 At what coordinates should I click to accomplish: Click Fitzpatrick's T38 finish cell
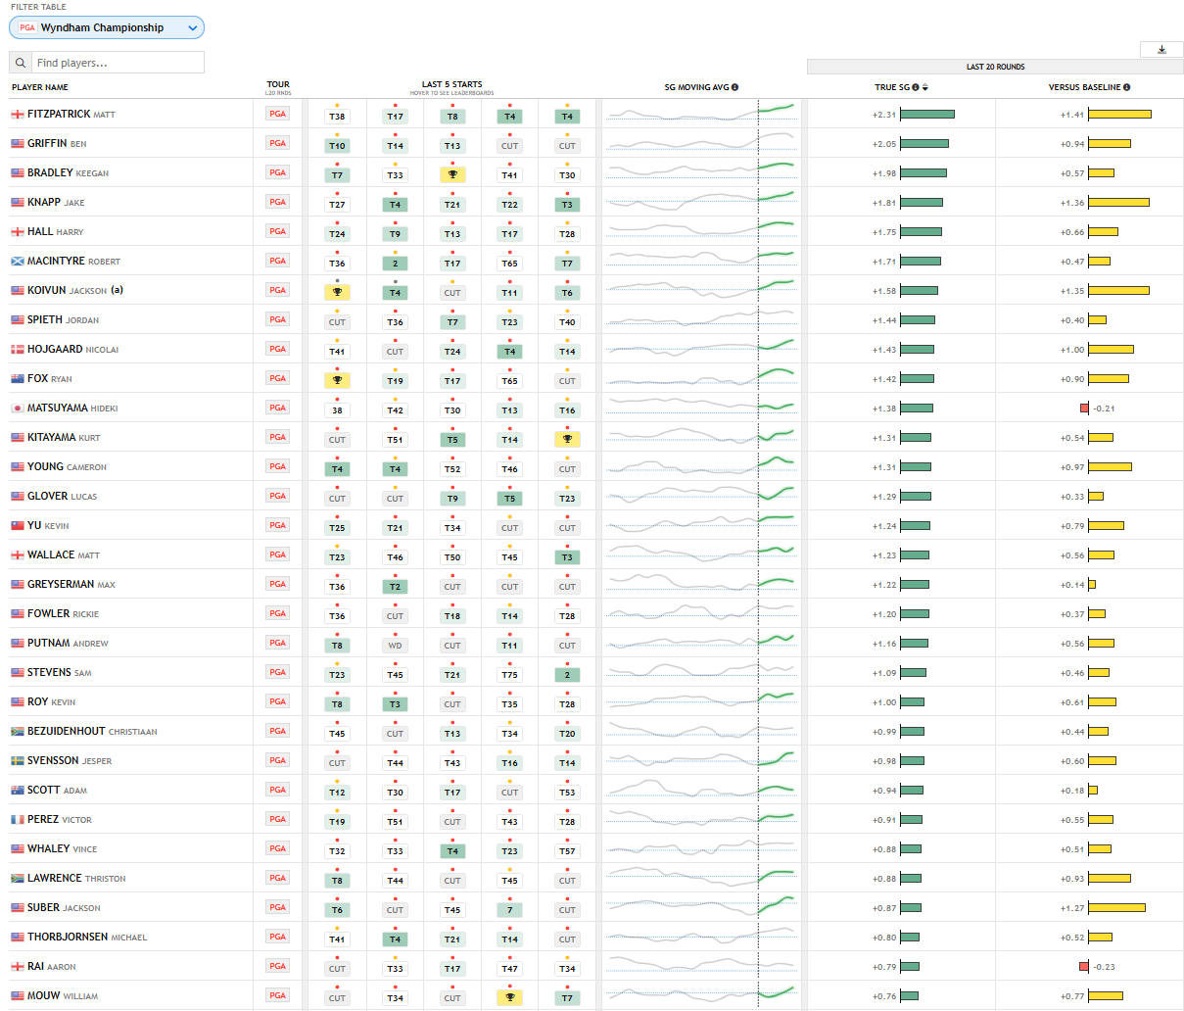coord(337,116)
